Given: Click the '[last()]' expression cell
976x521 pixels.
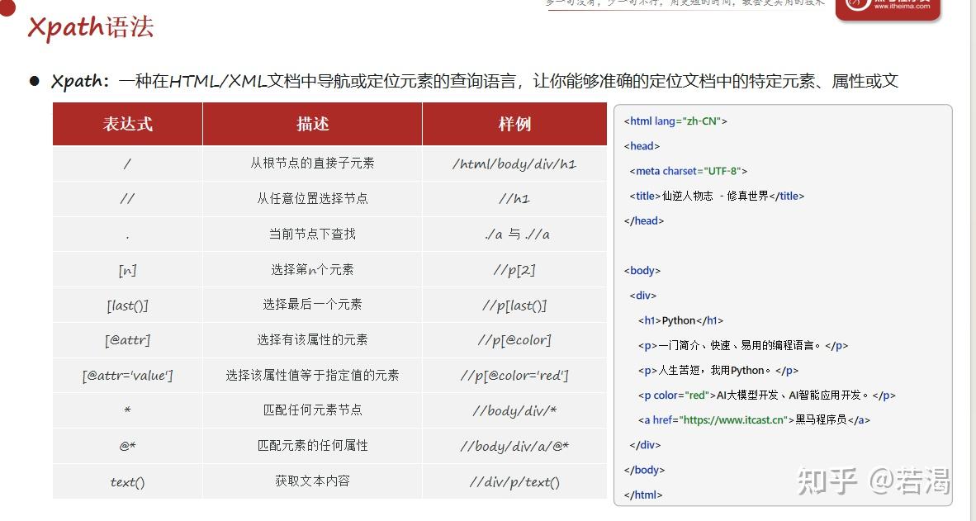Looking at the screenshot, I should click(128, 305).
